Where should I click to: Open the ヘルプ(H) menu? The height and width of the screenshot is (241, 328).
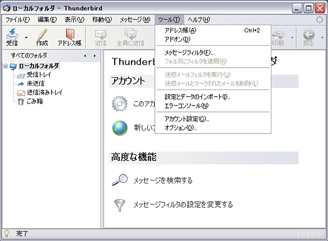pyautogui.click(x=199, y=20)
